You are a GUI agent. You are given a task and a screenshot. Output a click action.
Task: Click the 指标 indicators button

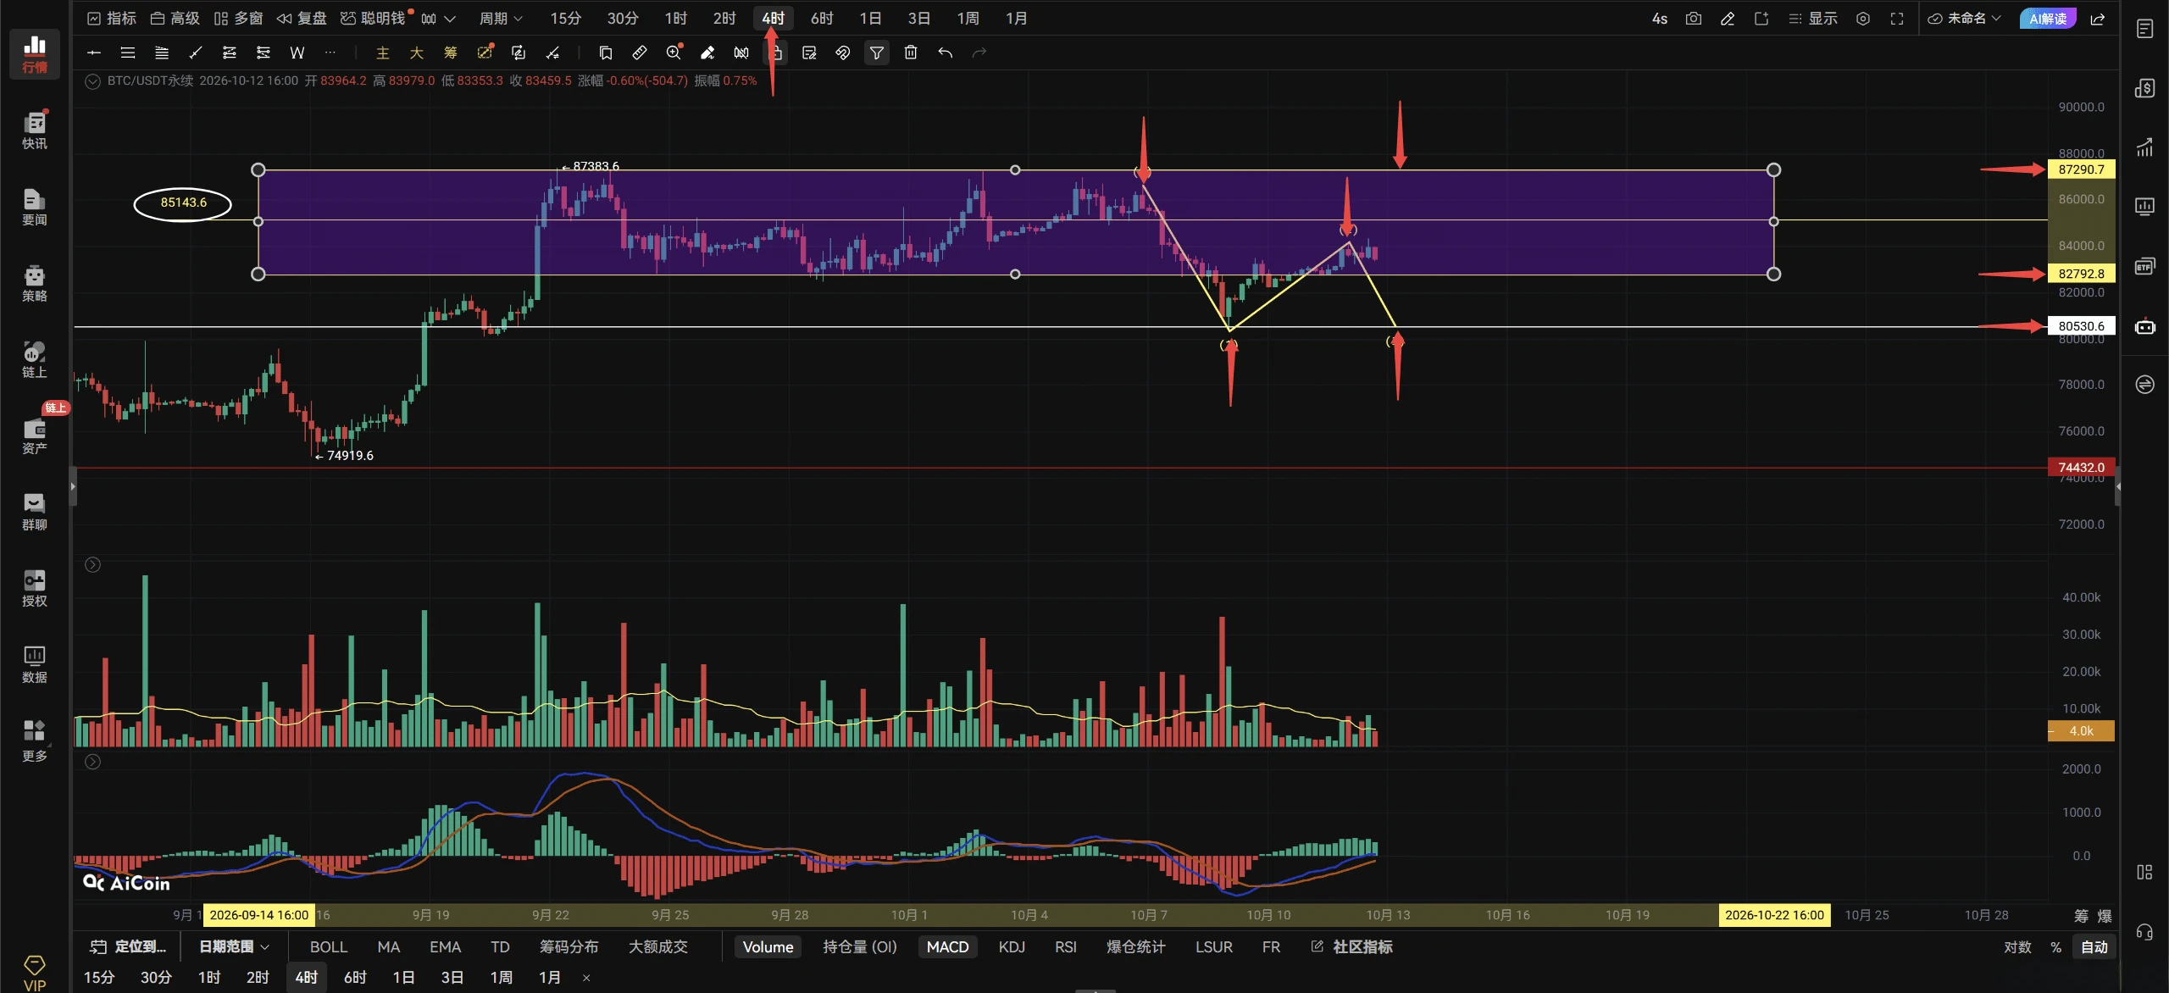[112, 19]
